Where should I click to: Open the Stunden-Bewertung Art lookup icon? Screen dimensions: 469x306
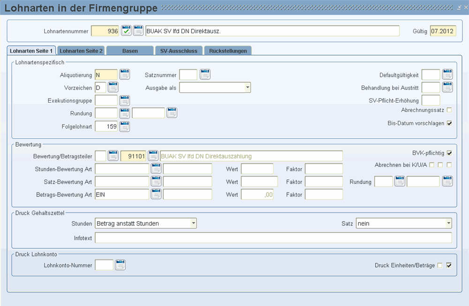click(156, 169)
